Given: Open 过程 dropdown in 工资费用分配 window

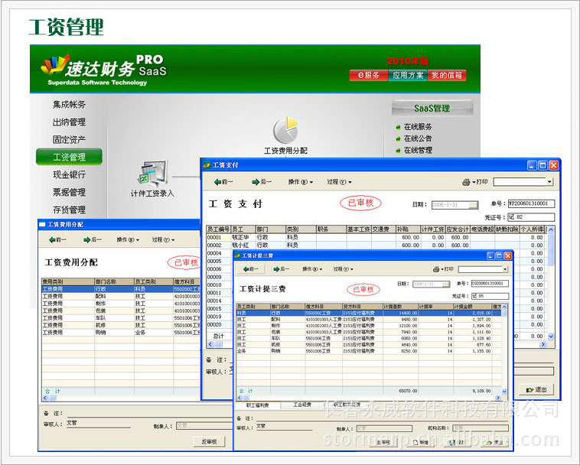Looking at the screenshot, I should pyautogui.click(x=163, y=240).
